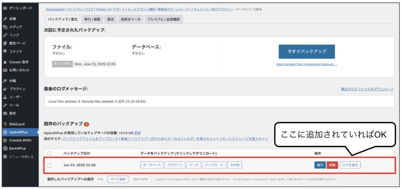Click the orange backup count badge 1
Viewport: 402px width, 190px height.
pyautogui.click(x=86, y=124)
